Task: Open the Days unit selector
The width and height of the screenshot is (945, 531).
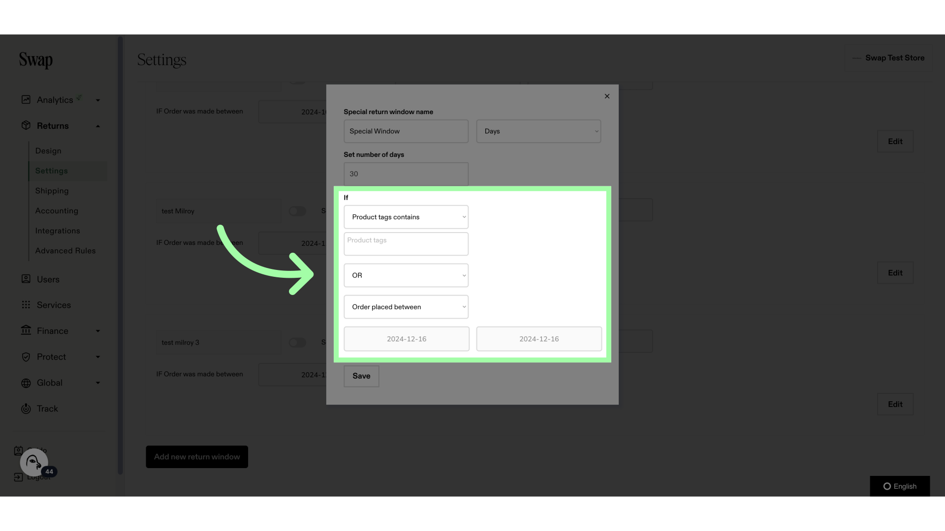Action: [x=538, y=131]
